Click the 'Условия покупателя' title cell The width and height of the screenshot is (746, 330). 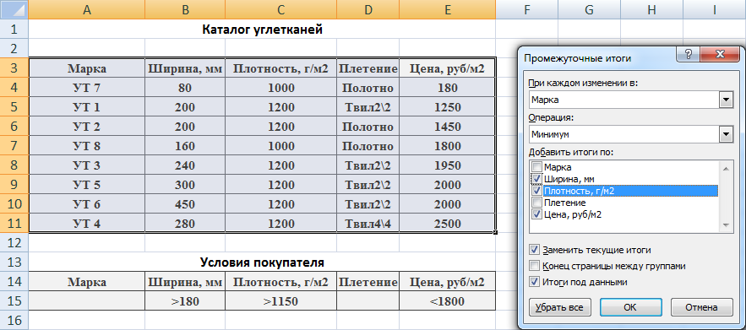(262, 262)
